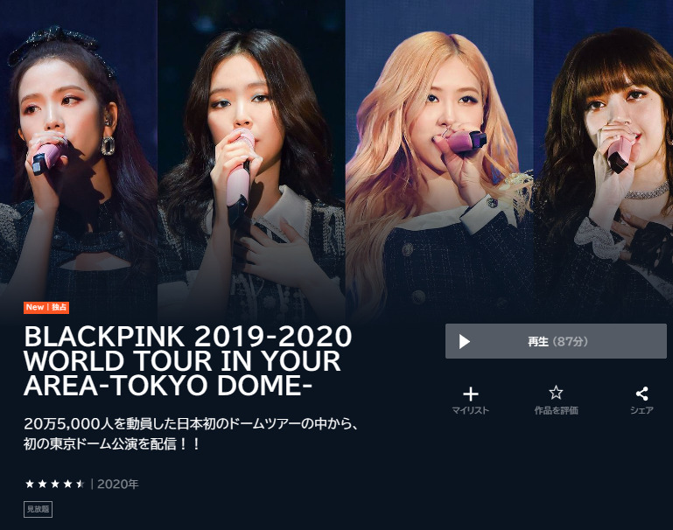Image resolution: width=673 pixels, height=530 pixels.
Task: Click the BLACKPINK 2019-2020 WORLD TOUR title
Action: [188, 360]
